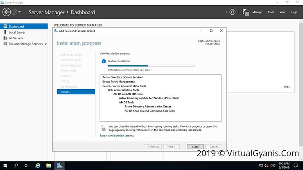This screenshot has height=170, width=303.
Task: Open the Tools menu
Action: 270,12
